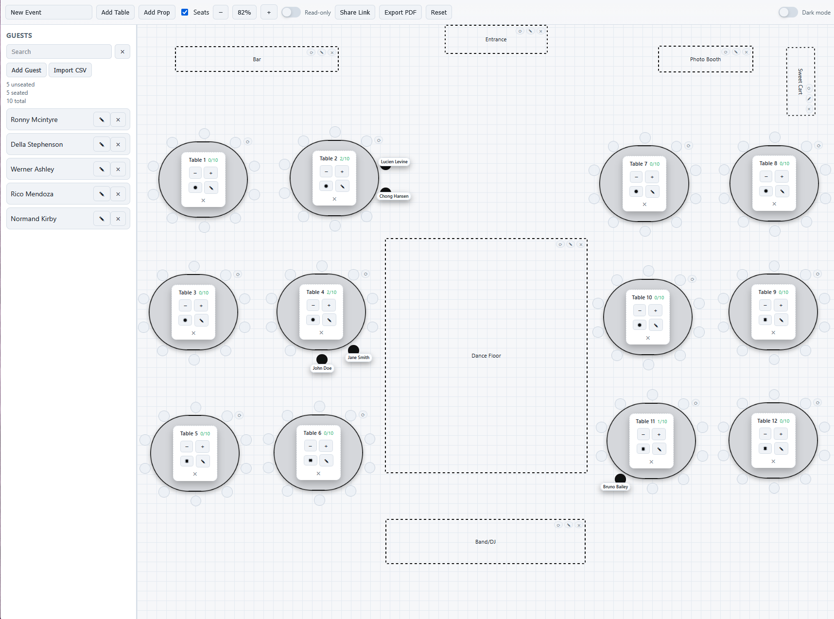
Task: Turn on Read-only mode
Action: coord(291,12)
